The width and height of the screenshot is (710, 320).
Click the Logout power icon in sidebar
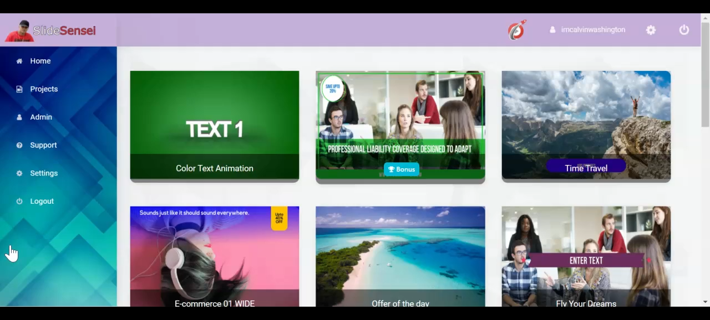pyautogui.click(x=19, y=202)
